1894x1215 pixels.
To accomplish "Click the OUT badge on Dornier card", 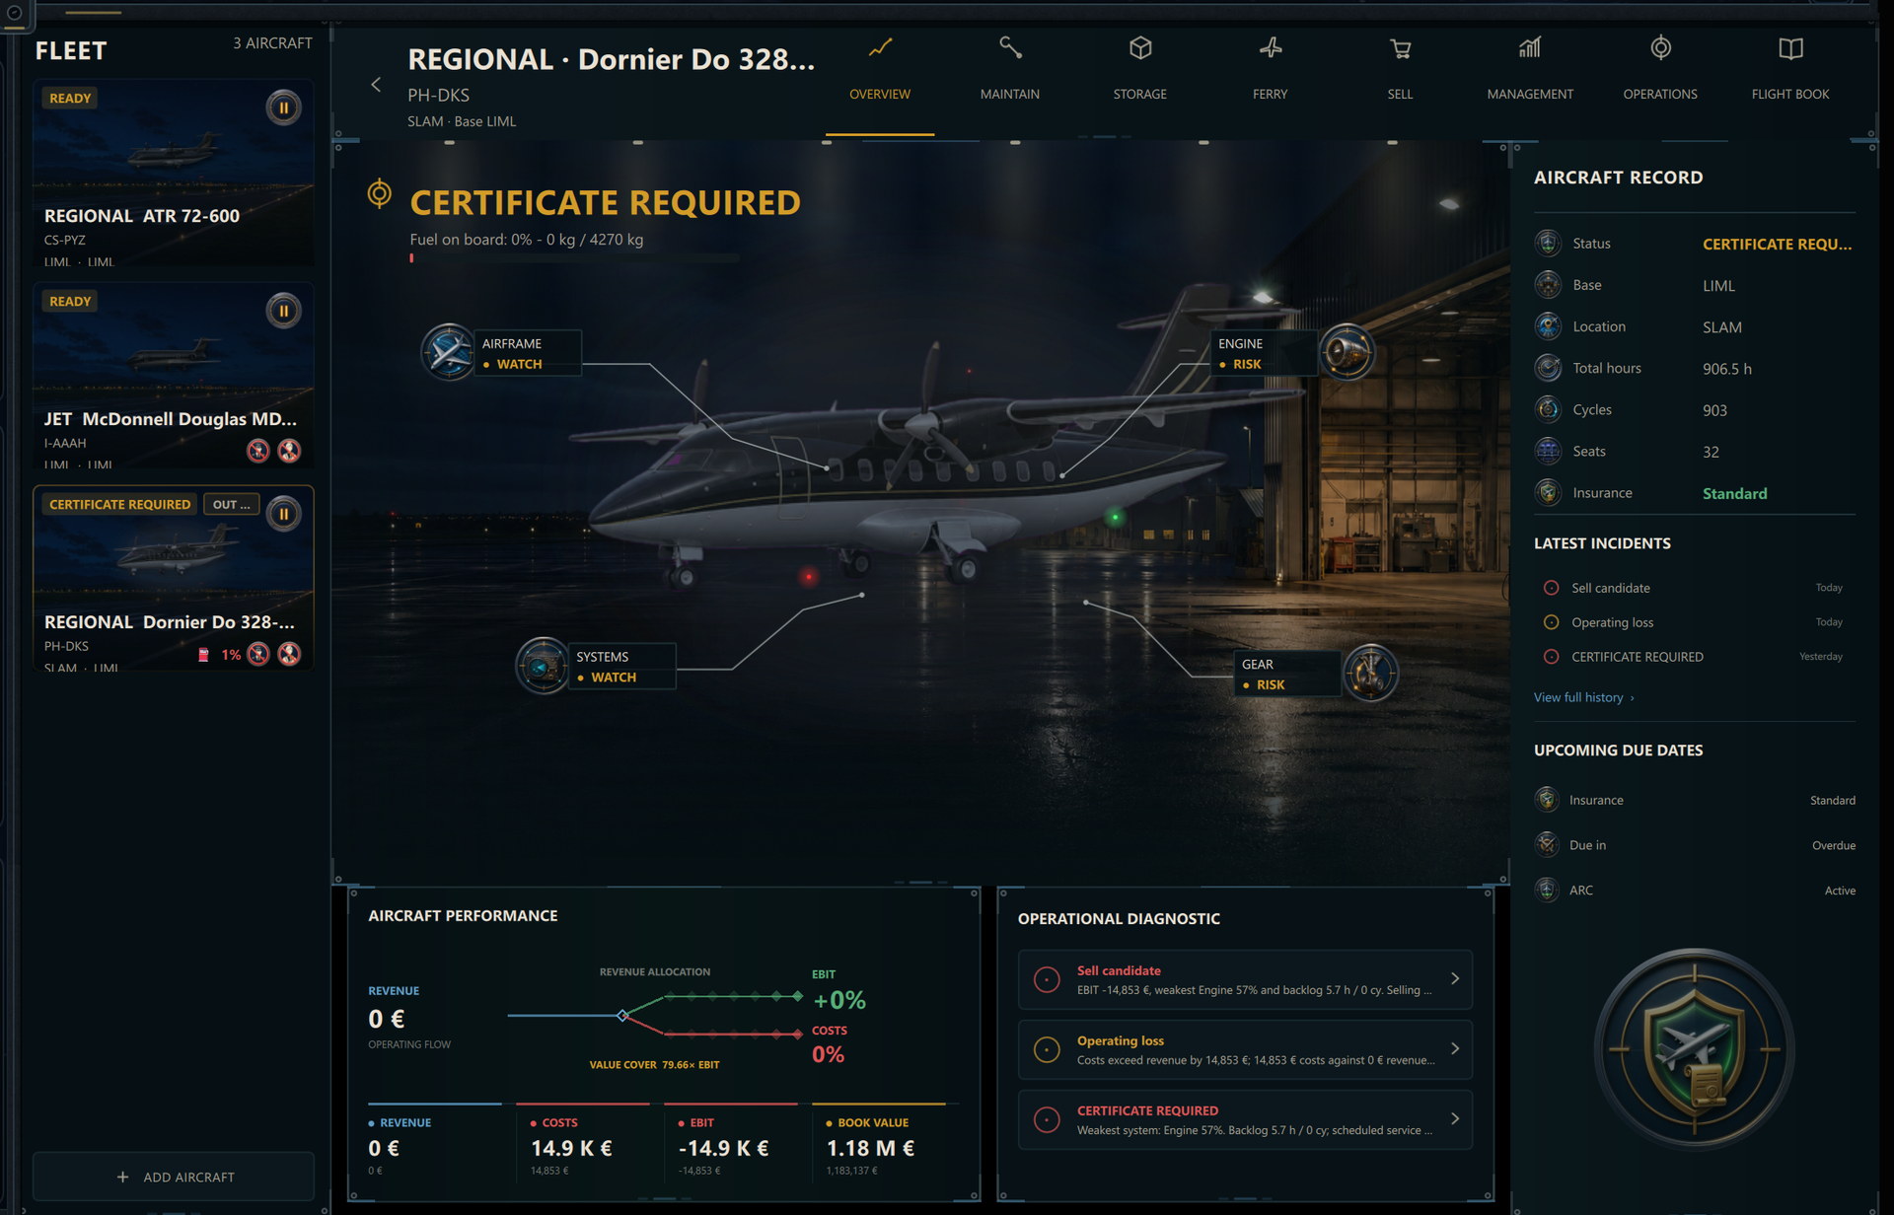I will 232,504.
